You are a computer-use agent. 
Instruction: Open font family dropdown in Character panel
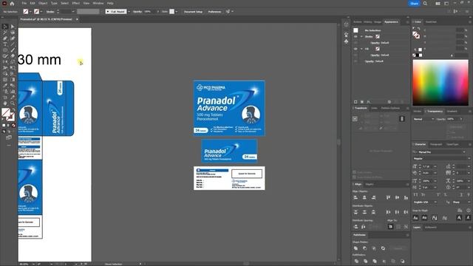point(464,152)
